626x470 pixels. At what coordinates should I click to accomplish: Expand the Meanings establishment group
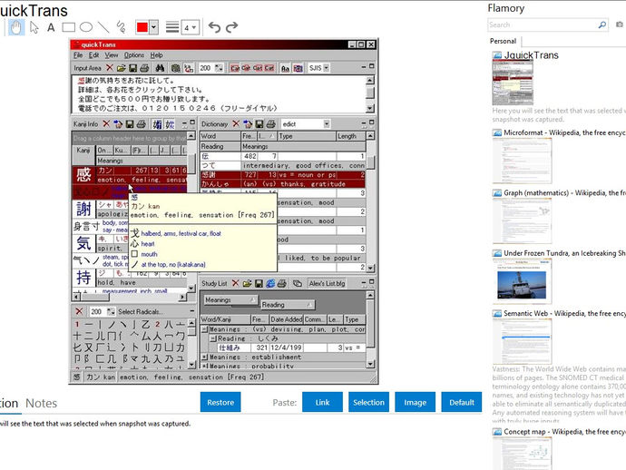(x=205, y=357)
